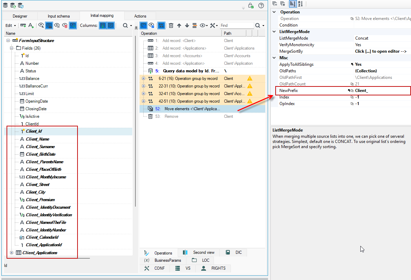Open the CONF tab

(155, 268)
